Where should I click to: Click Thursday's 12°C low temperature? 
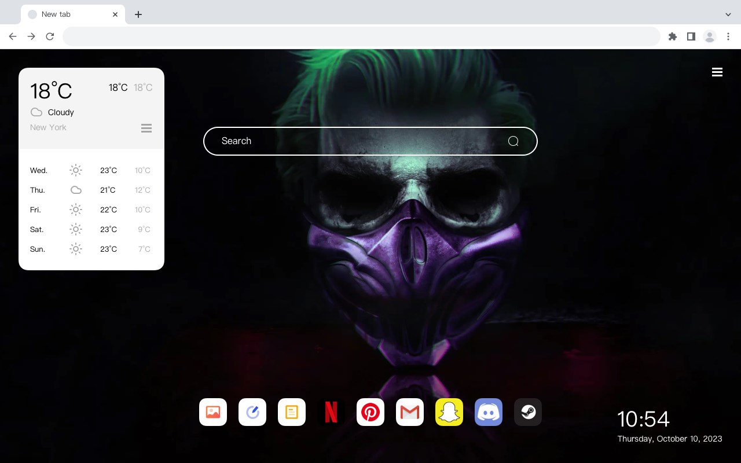[x=142, y=190]
